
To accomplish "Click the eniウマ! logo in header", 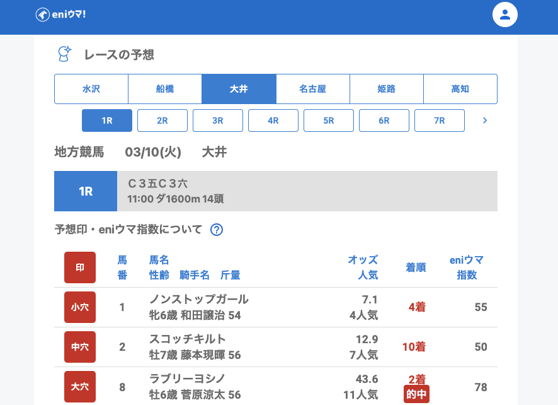I will [60, 15].
